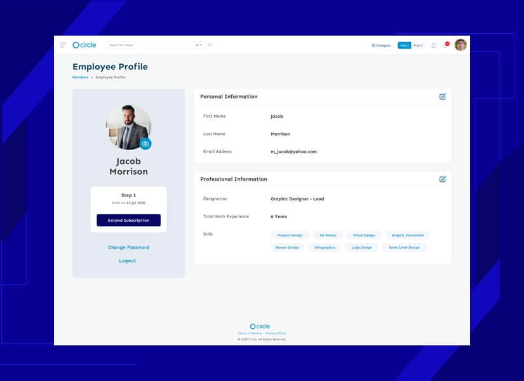Viewport: 524px width, 381px height.
Task: Open the Category panel in the header
Action: click(x=380, y=45)
